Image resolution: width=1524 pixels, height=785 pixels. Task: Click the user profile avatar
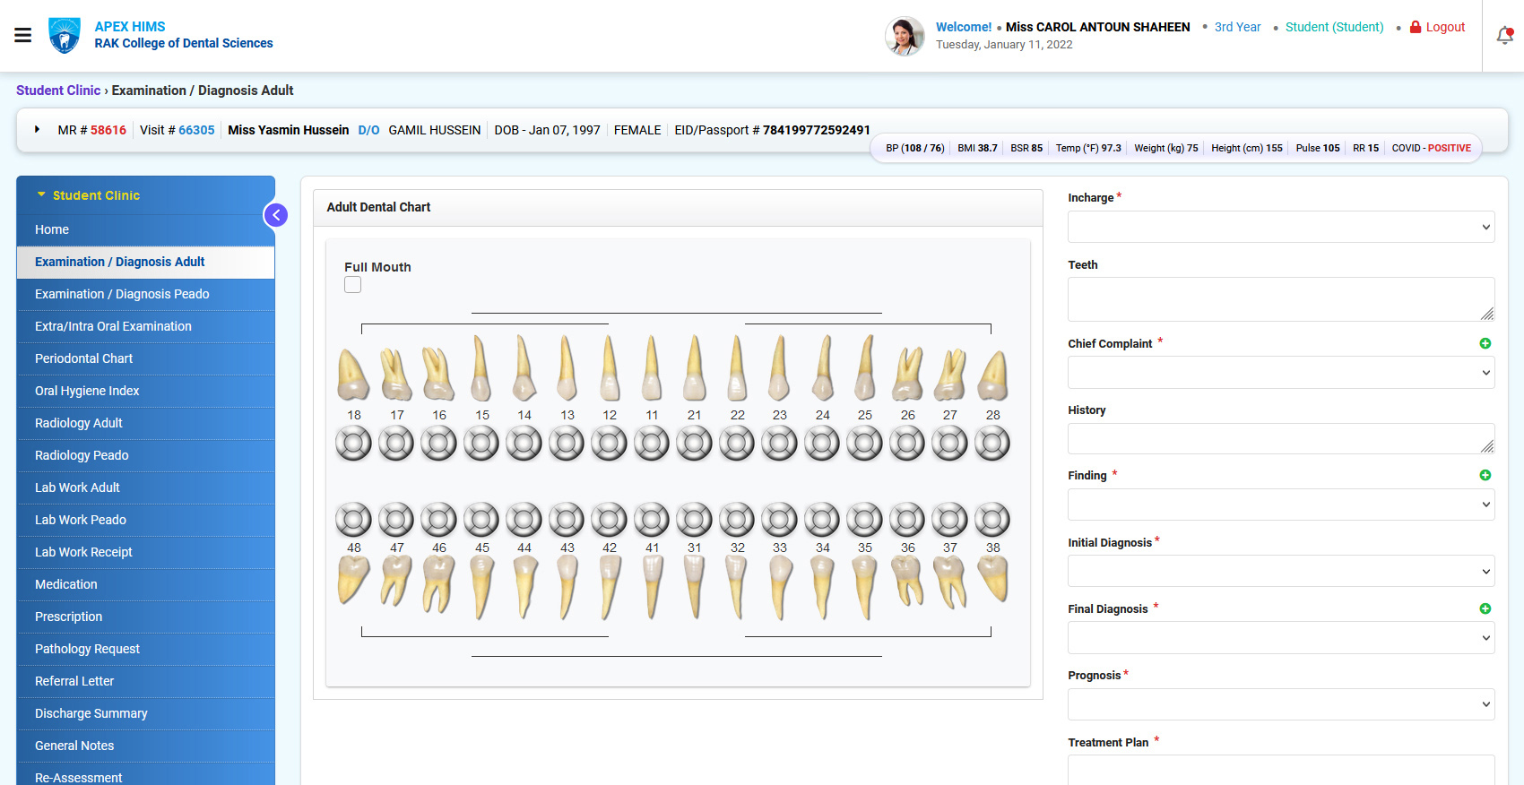tap(905, 36)
